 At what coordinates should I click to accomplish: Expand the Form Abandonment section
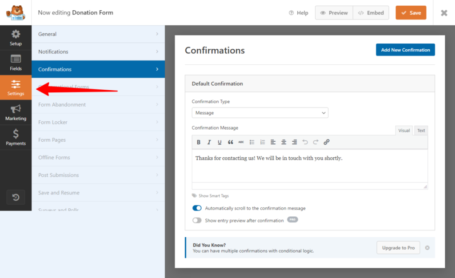pos(98,104)
